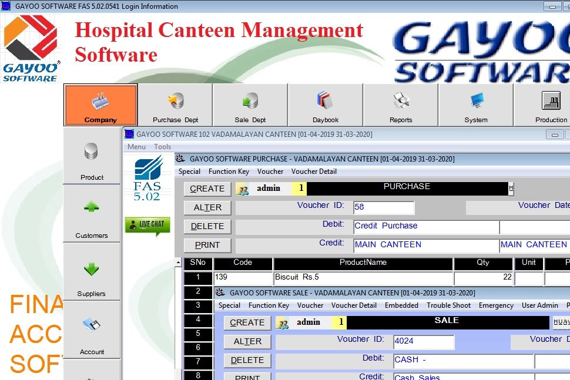The height and width of the screenshot is (380, 570).
Task: Click the Purchase Voucher ID field showing 58
Action: point(384,207)
